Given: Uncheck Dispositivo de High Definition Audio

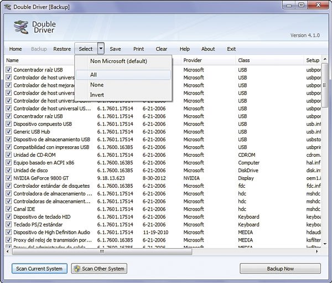Looking at the screenshot, I should (8, 232).
